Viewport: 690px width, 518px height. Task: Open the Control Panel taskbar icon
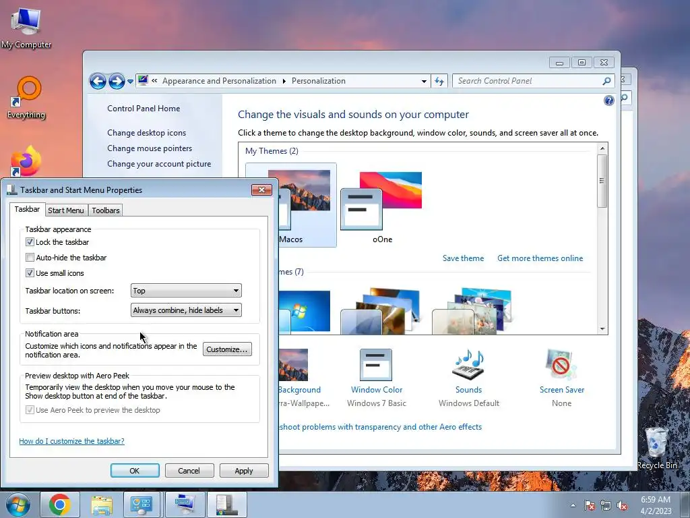[142, 505]
